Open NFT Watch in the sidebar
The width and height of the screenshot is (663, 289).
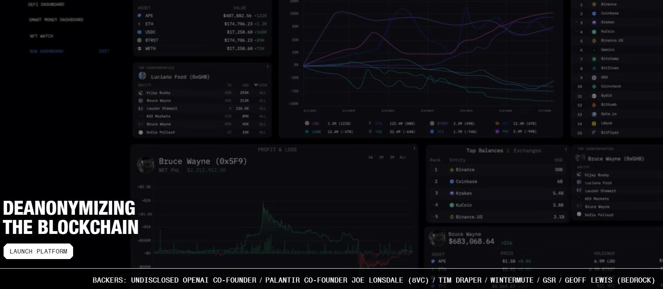(41, 36)
